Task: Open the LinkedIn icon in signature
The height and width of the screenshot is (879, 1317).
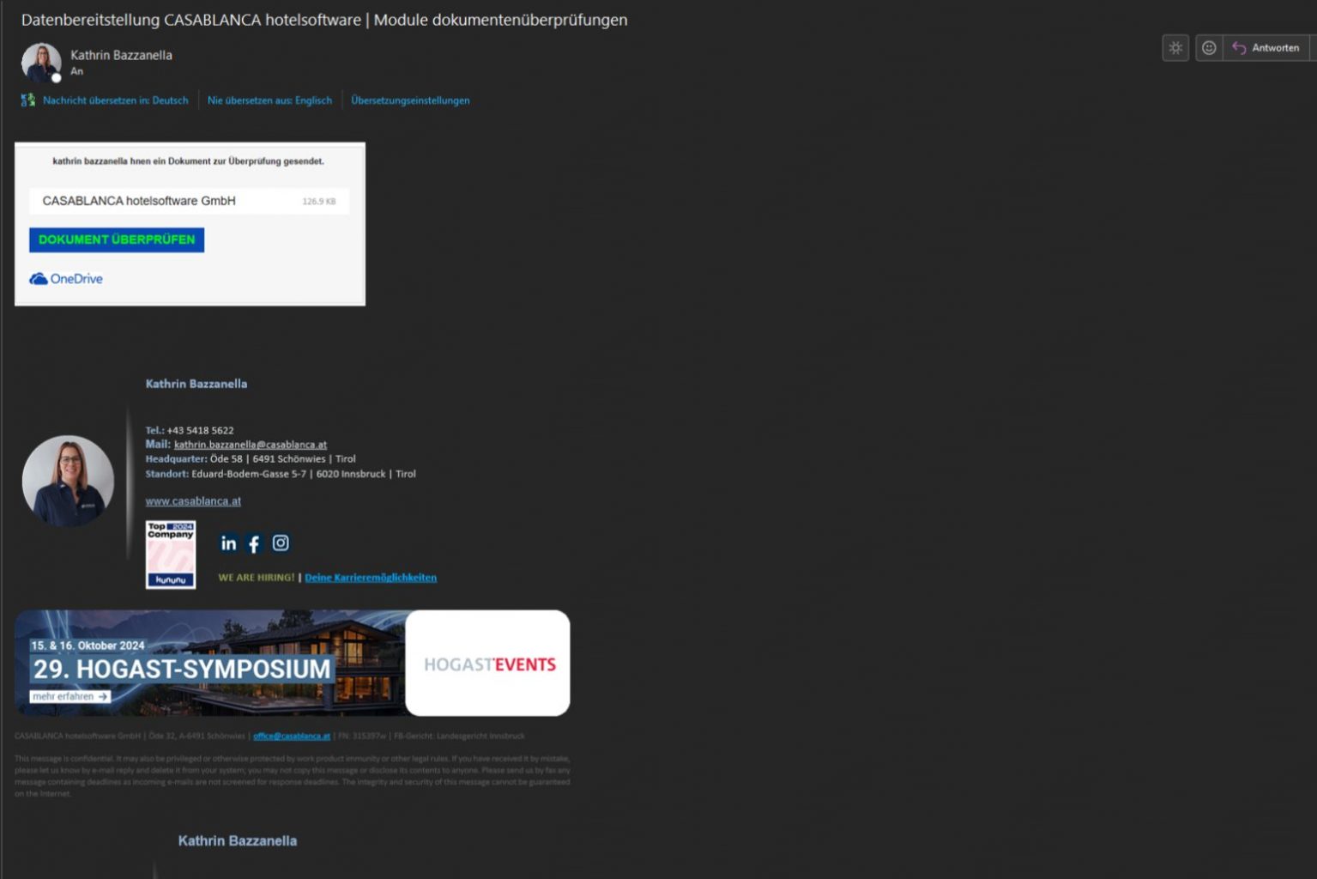Action: (x=228, y=543)
